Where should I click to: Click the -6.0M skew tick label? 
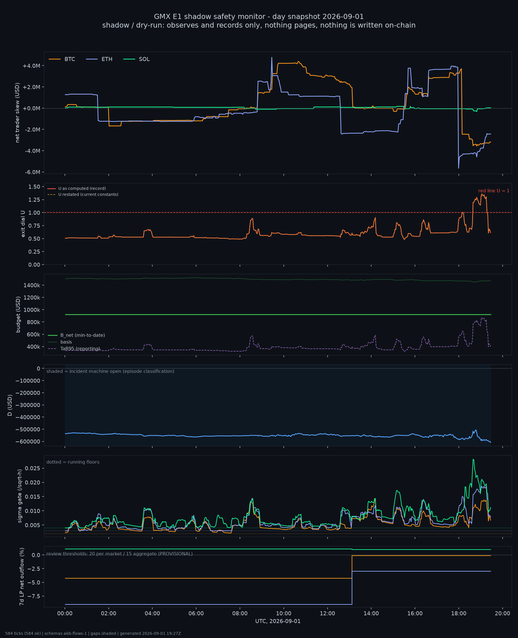click(32, 172)
